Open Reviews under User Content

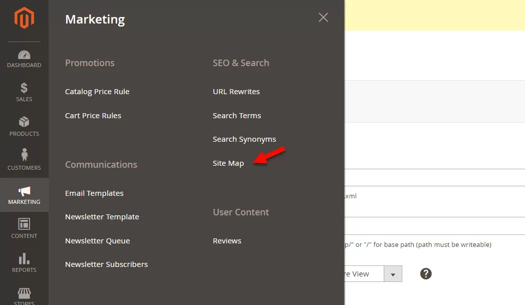pos(227,241)
